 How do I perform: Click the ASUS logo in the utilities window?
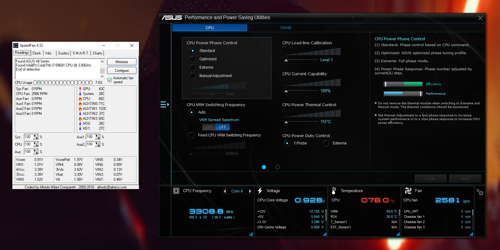(x=172, y=18)
